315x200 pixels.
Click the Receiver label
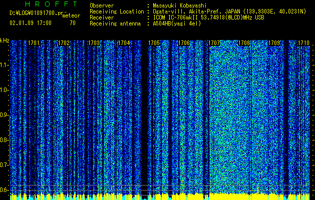(102, 17)
